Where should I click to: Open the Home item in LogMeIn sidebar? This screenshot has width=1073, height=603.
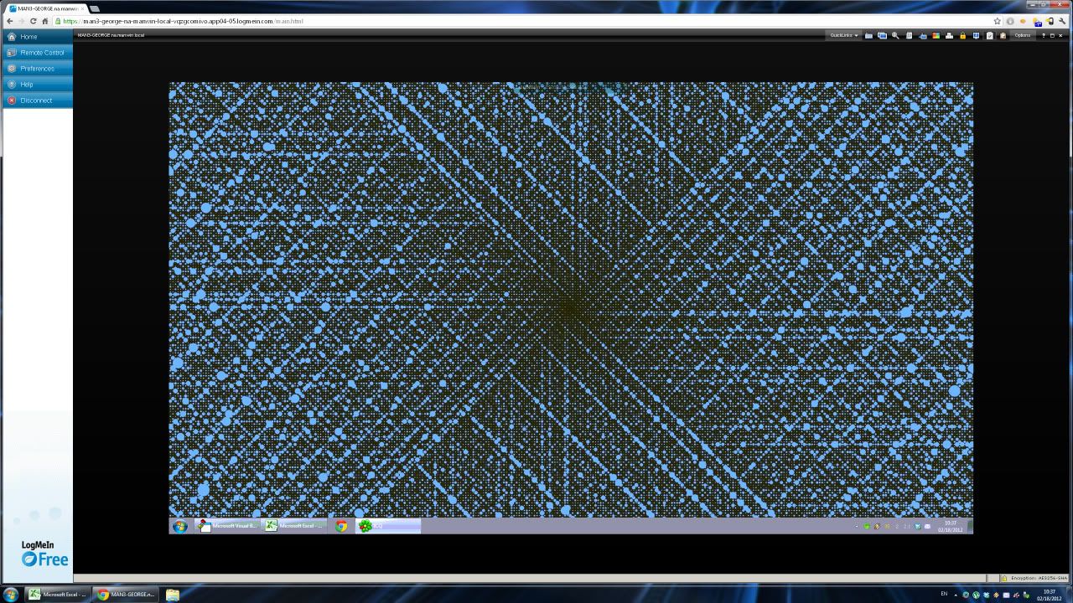[37, 37]
